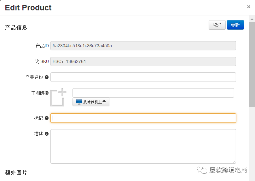The height and width of the screenshot is (181, 255).
Task: Click the read-only 产品ID field
Action: pyautogui.click(x=143, y=46)
